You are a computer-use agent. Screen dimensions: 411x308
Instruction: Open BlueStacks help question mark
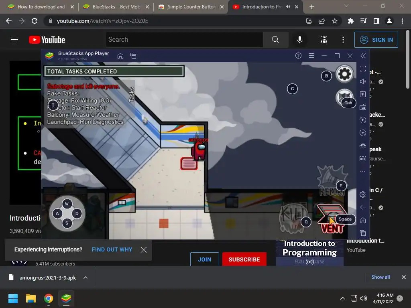298,55
